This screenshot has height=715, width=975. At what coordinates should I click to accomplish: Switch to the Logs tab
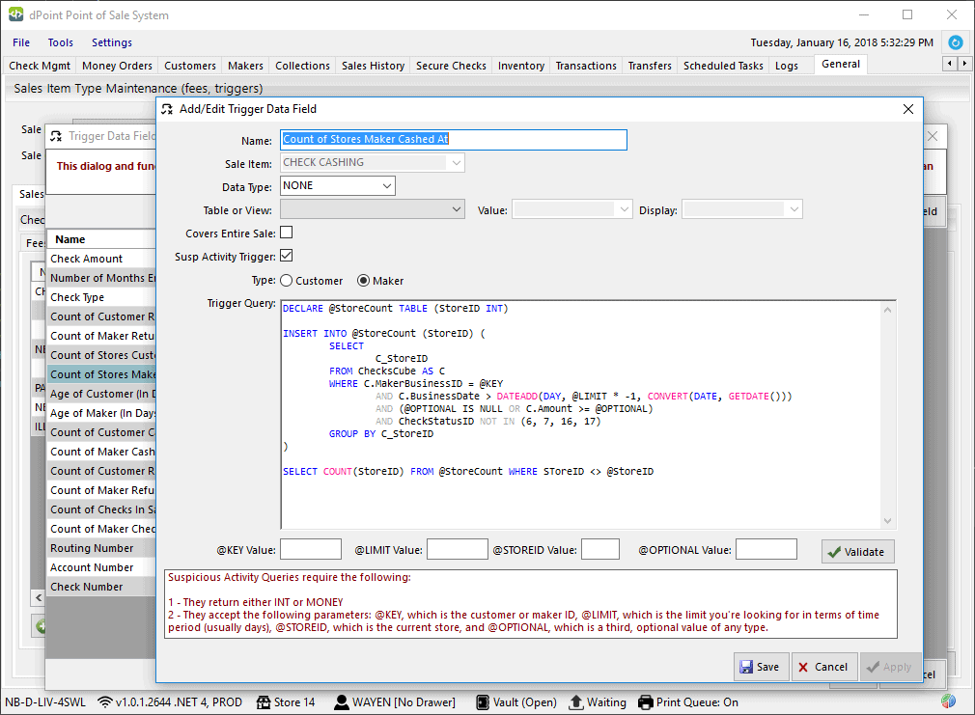click(x=787, y=66)
